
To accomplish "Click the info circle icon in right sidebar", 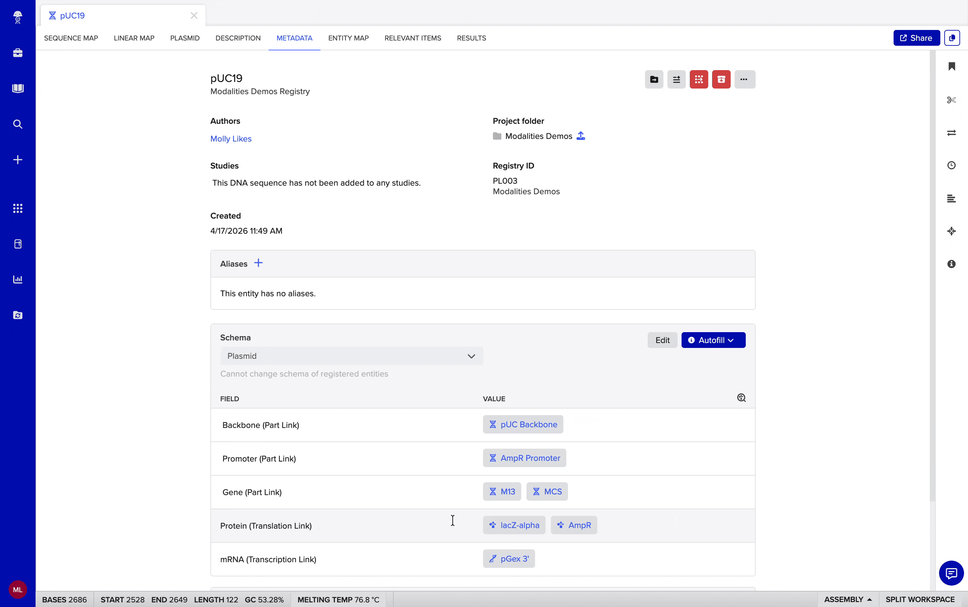I will coord(951,264).
